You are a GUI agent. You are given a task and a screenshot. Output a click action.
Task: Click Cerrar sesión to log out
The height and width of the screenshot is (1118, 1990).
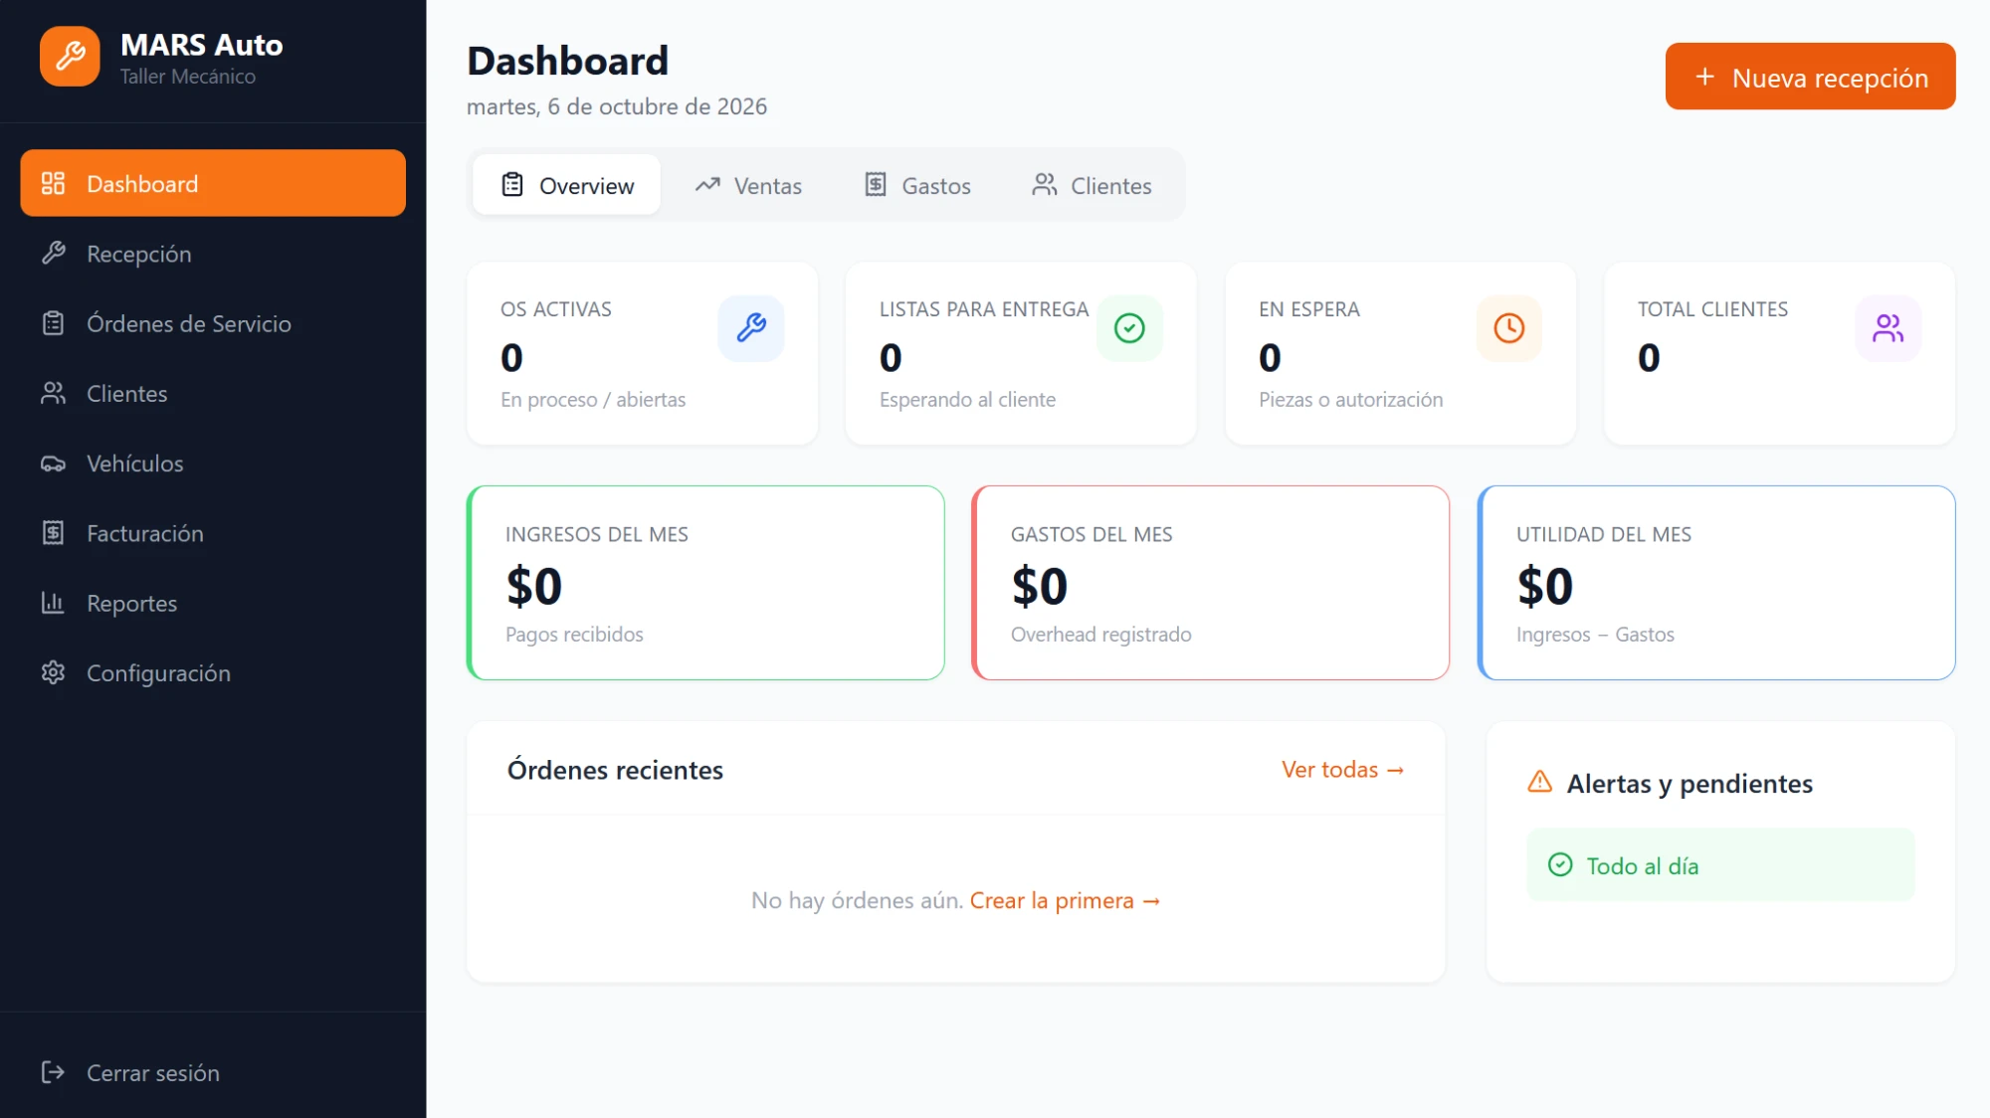[213, 1072]
